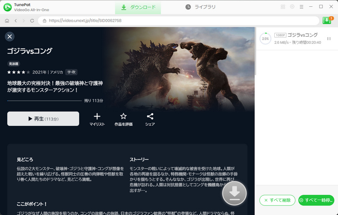The height and width of the screenshot is (215, 338).
Task: Navigate back in the browser
Action: coord(16,21)
